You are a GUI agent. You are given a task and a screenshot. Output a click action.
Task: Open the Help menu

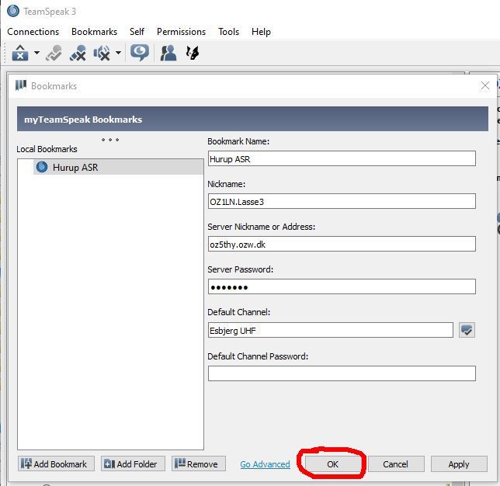click(x=261, y=32)
